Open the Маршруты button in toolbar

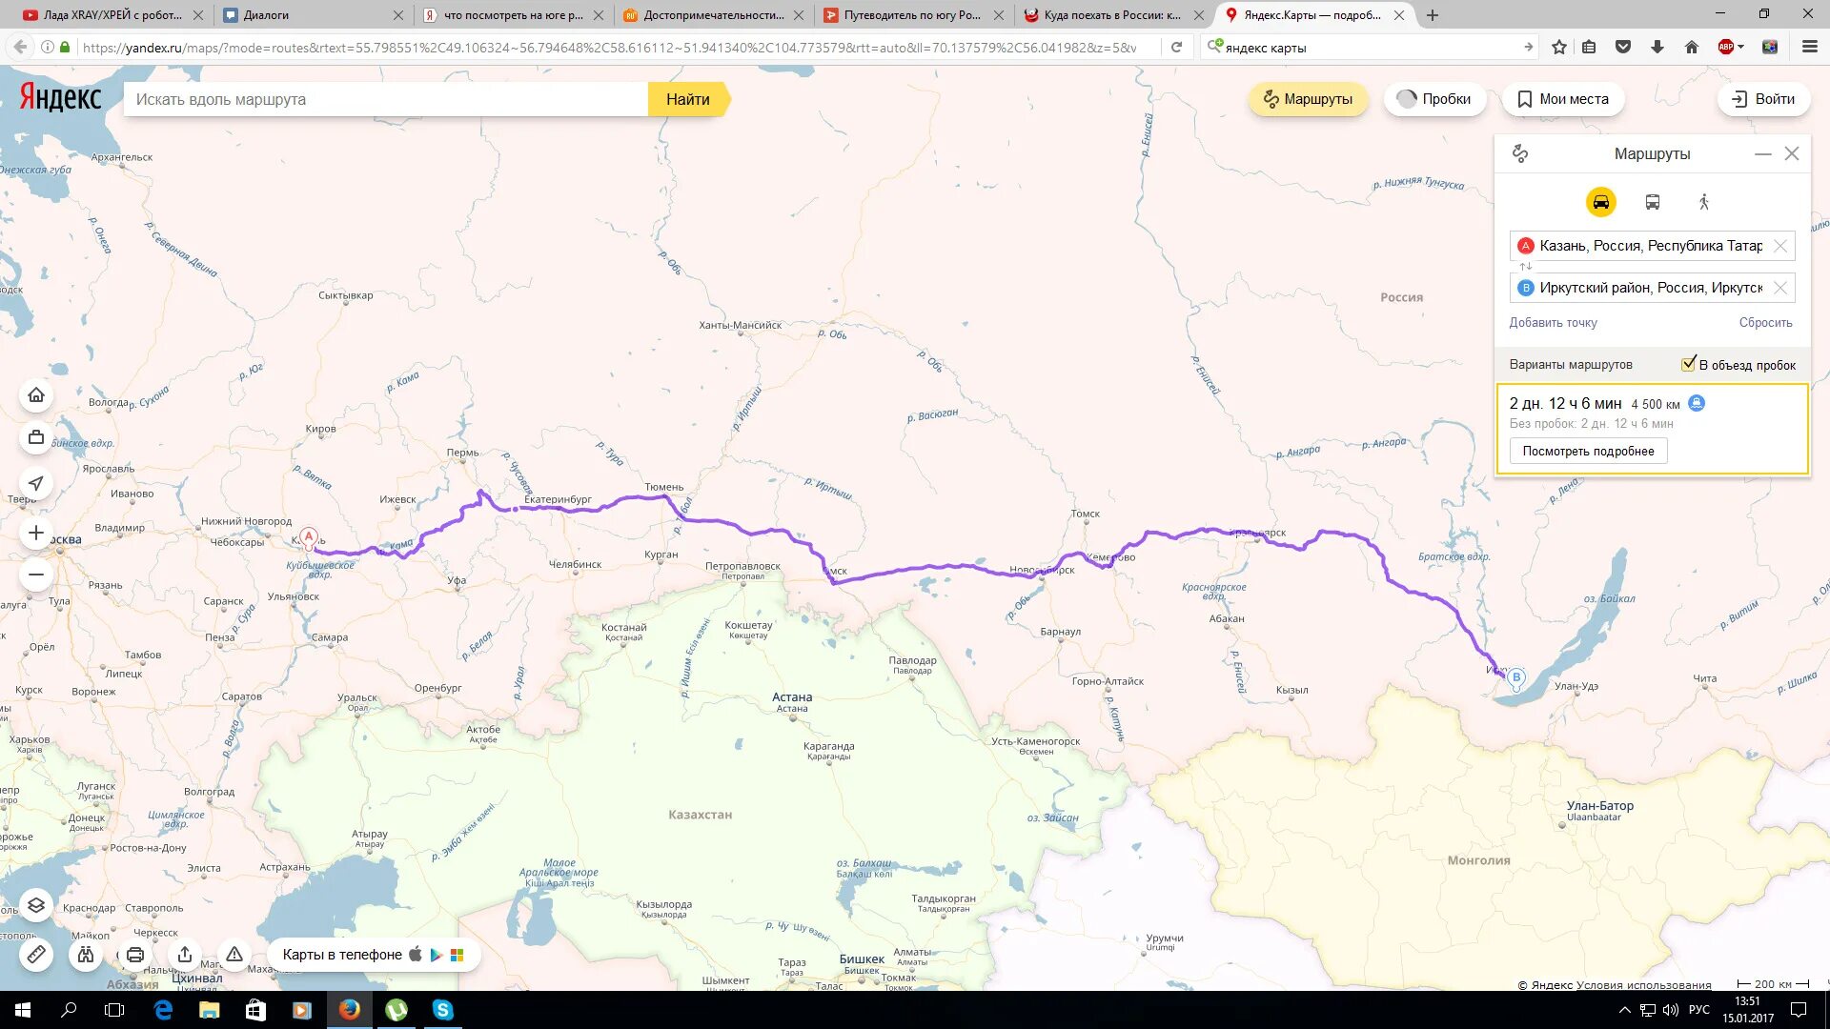pyautogui.click(x=1308, y=99)
